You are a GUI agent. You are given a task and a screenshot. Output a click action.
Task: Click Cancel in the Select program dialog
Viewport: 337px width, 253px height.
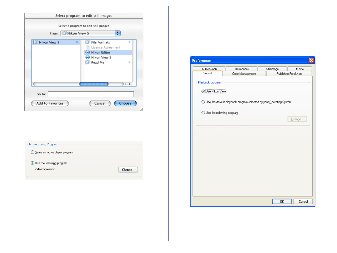[100, 103]
